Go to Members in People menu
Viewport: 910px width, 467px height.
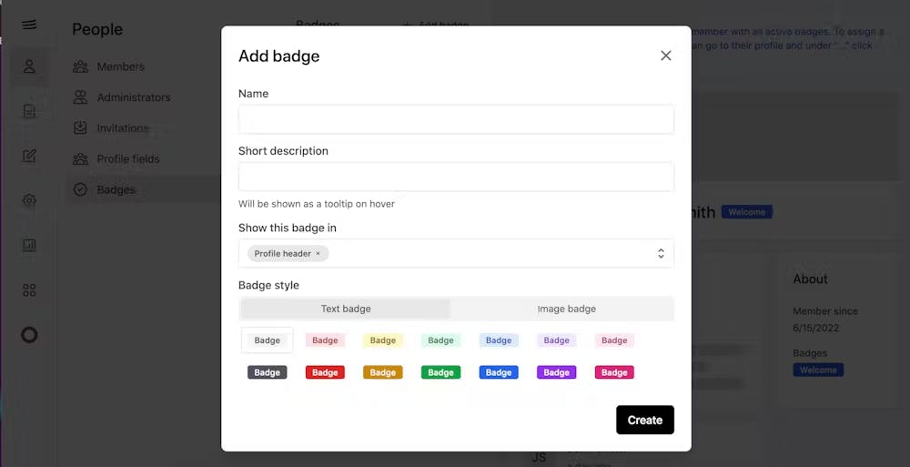click(121, 66)
